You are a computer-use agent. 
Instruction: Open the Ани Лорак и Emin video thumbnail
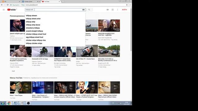(x=65, y=52)
